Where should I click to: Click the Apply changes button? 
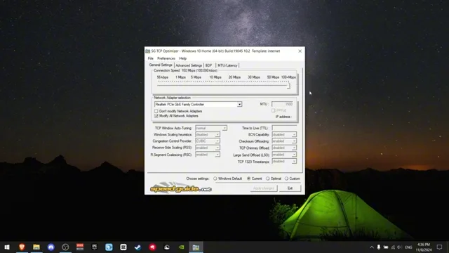point(264,188)
